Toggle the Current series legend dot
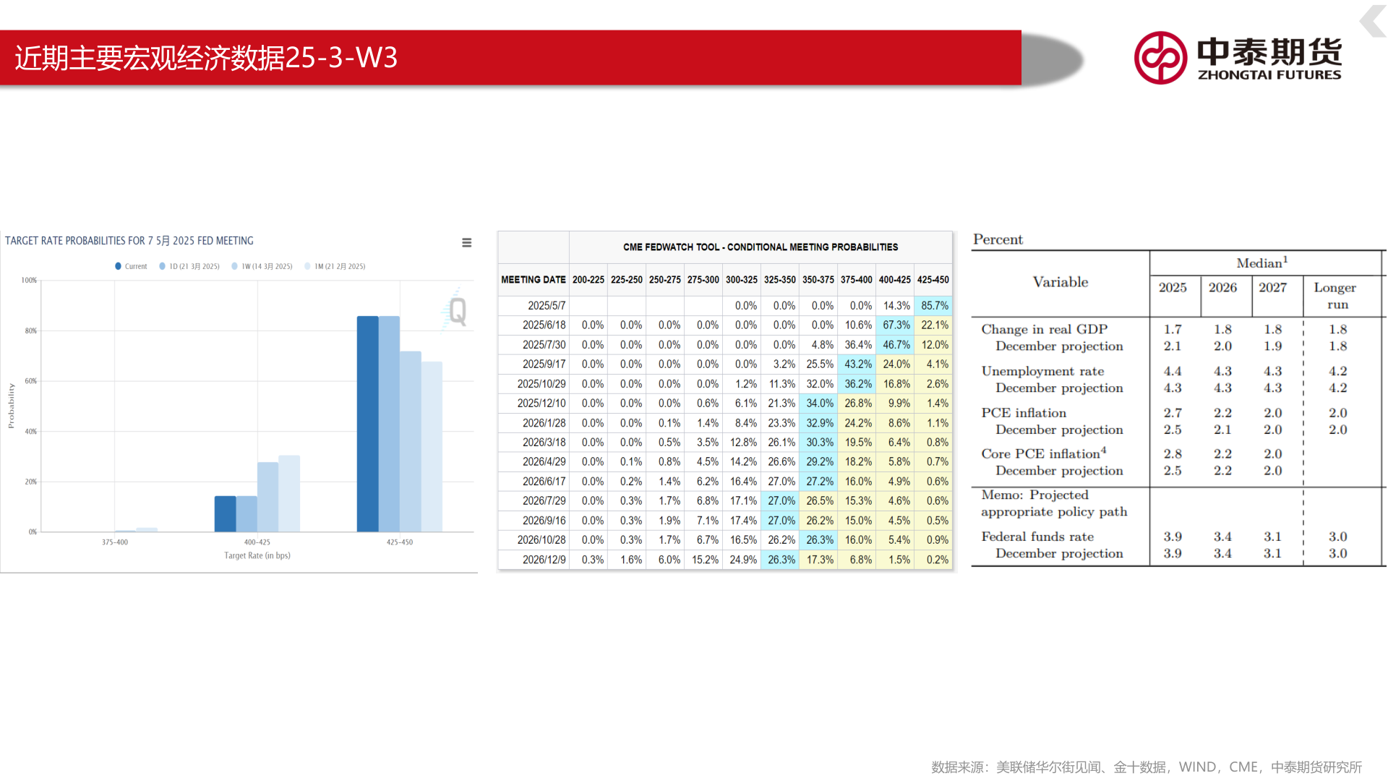 pyautogui.click(x=118, y=266)
